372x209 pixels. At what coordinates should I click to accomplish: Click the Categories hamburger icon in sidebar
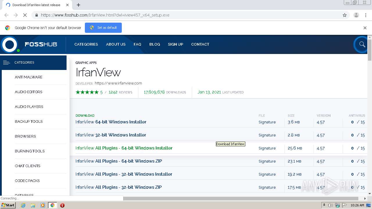[6, 62]
